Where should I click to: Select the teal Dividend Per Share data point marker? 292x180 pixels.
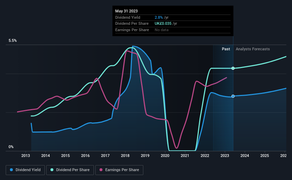tap(233, 68)
